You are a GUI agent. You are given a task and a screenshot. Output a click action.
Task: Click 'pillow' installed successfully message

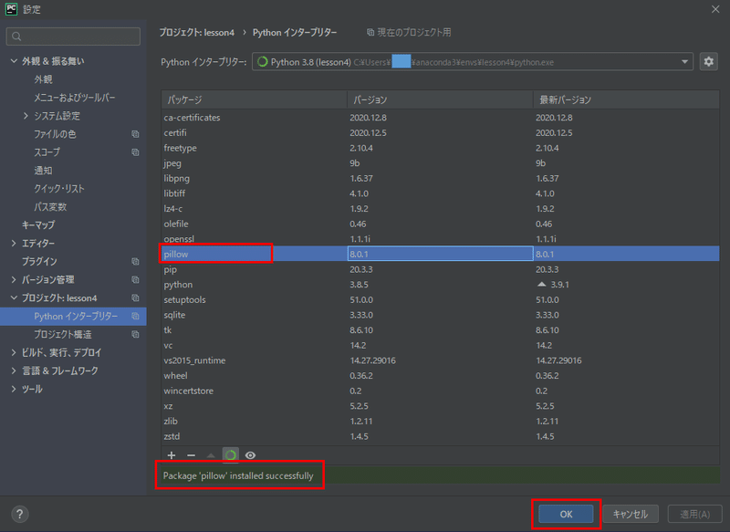pos(238,475)
